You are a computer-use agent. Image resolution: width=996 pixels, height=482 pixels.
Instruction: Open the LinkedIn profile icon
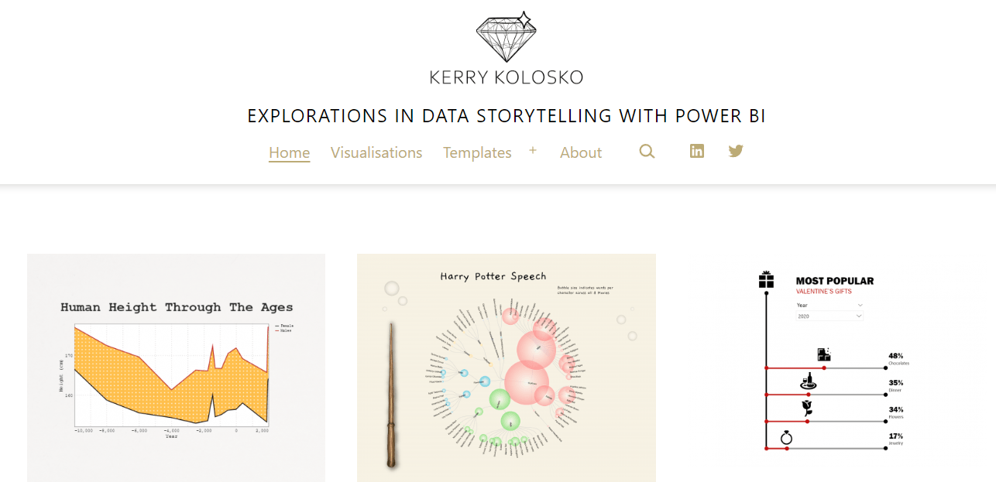[697, 151]
